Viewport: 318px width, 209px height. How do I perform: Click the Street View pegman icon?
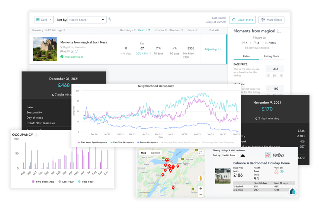(201, 179)
